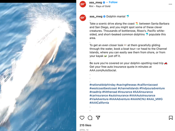Open the #AAAAutoInsurance hashtag
175x131 pixels.
point(142,96)
